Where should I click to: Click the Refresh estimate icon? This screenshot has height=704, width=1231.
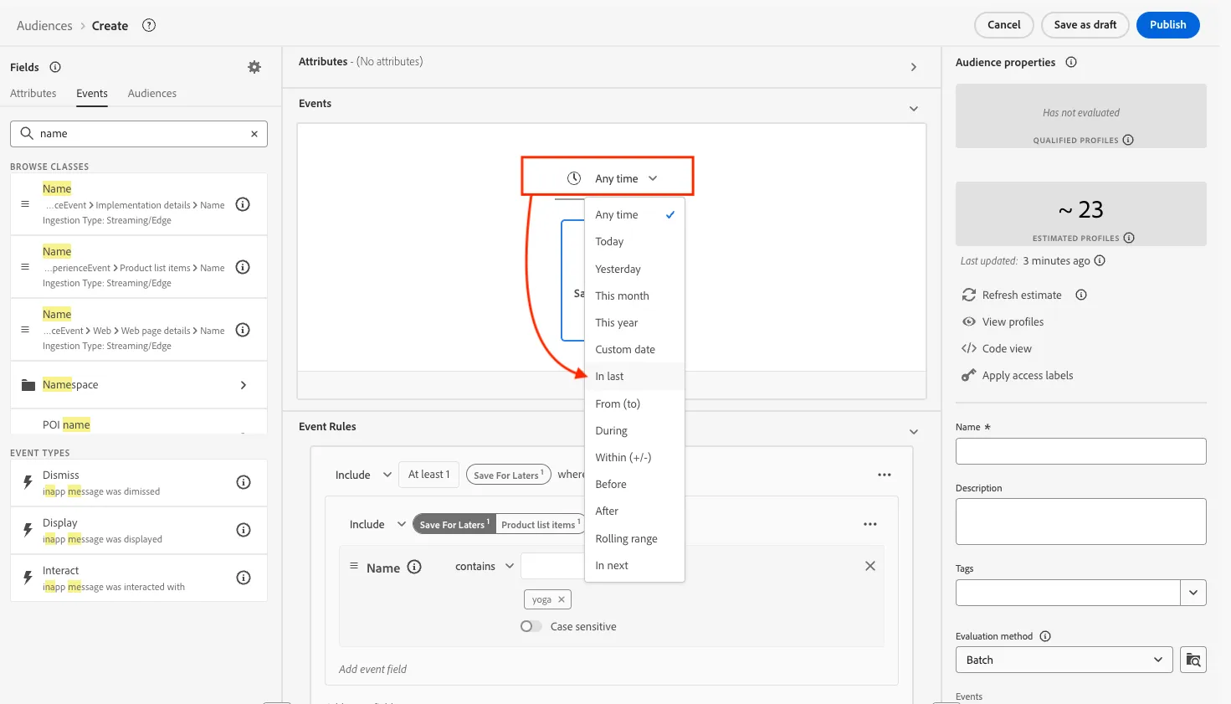pyautogui.click(x=969, y=295)
